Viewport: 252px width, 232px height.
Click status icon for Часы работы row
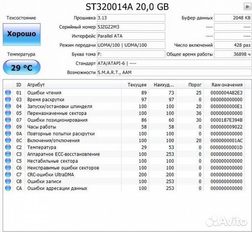point(8,127)
